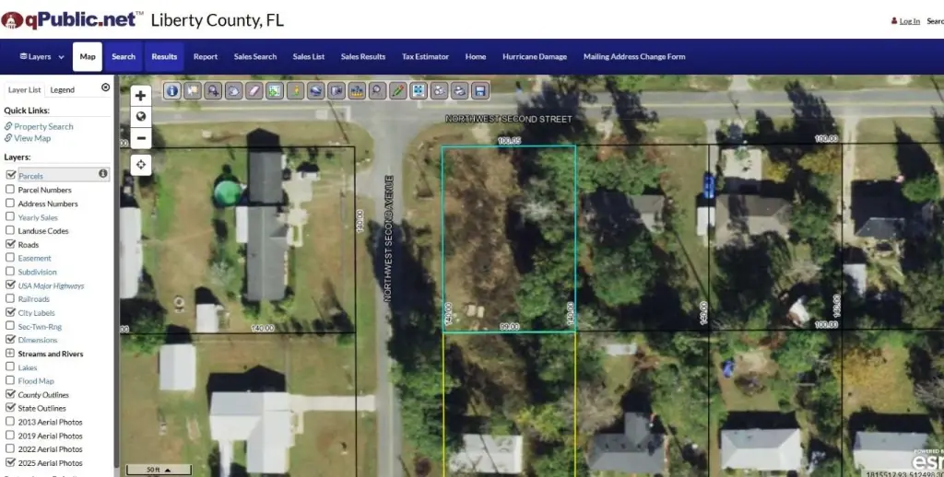Viewport: 944px width, 477px height.
Task: Uncheck the Roads layer
Action: point(10,245)
